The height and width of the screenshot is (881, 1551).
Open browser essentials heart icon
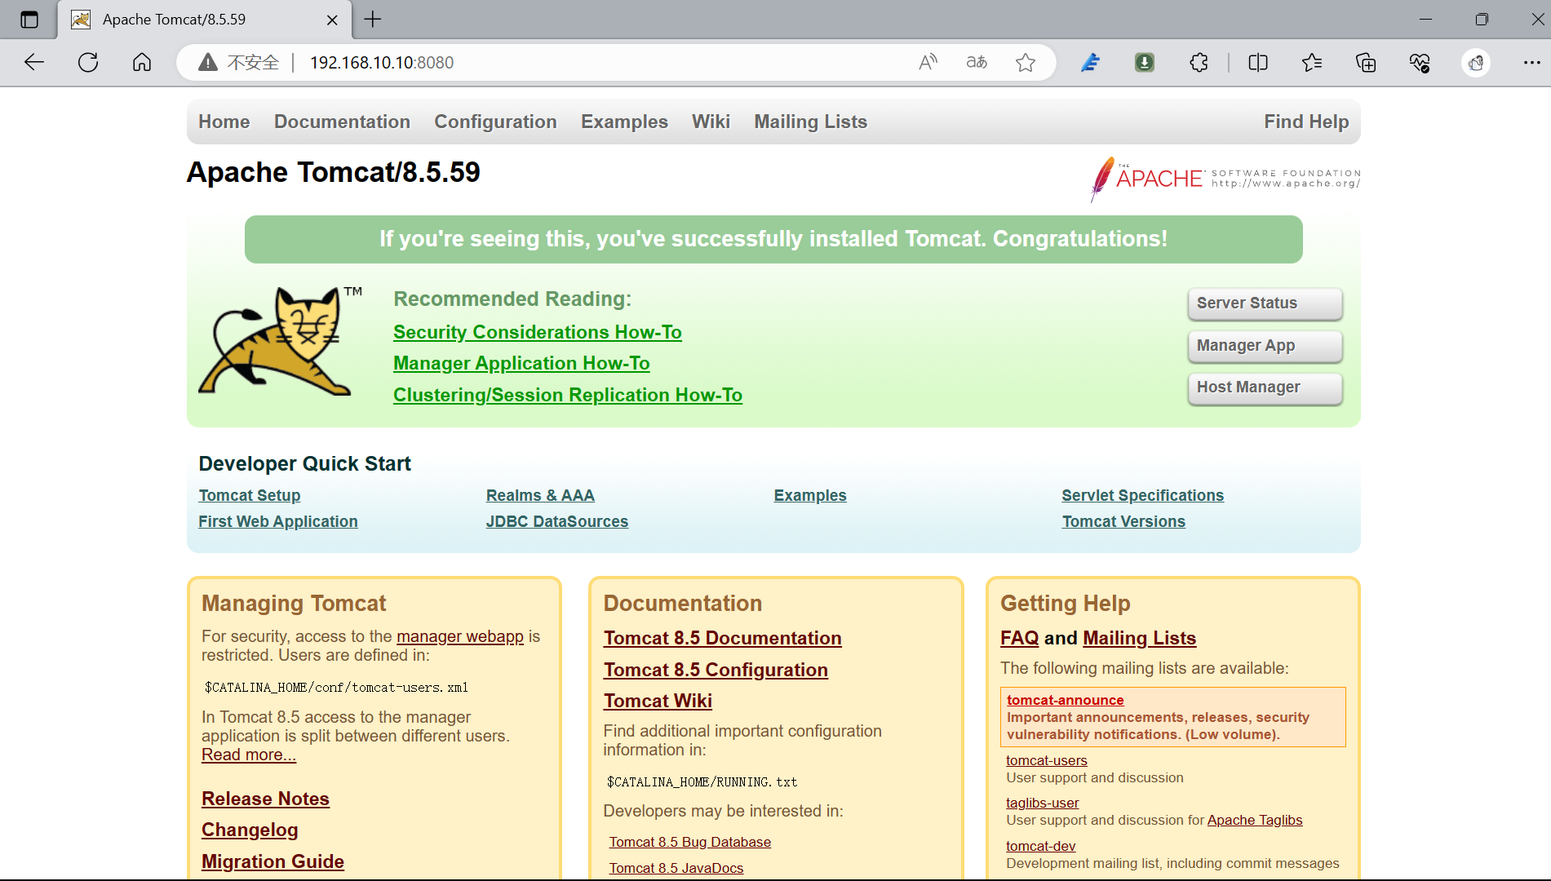click(x=1420, y=62)
